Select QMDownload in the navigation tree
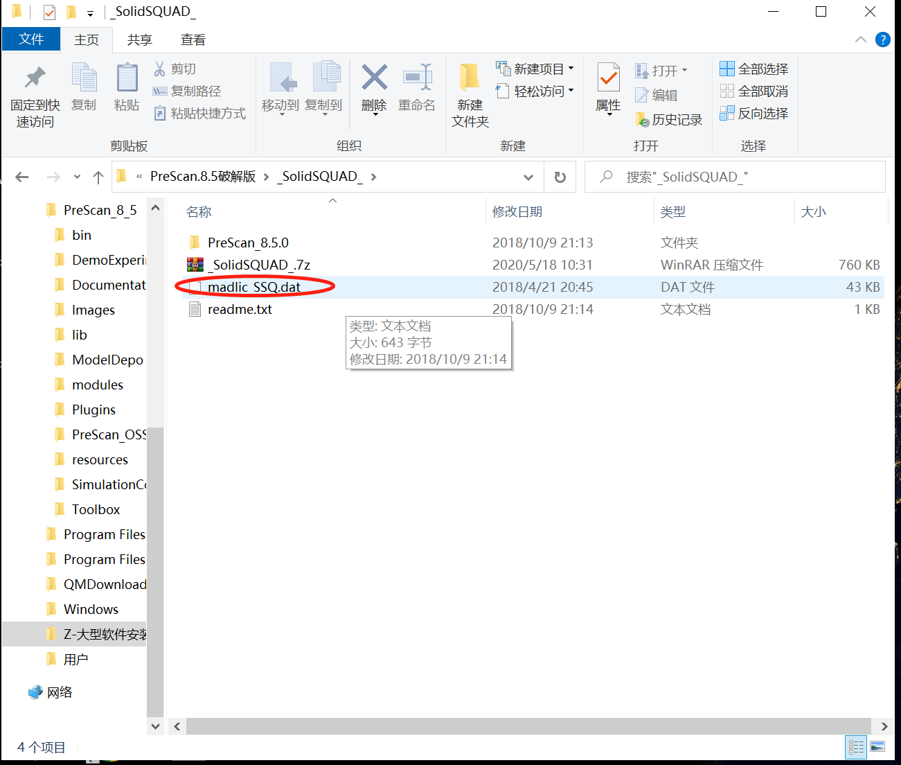Screen dimensions: 901x765 (x=105, y=584)
